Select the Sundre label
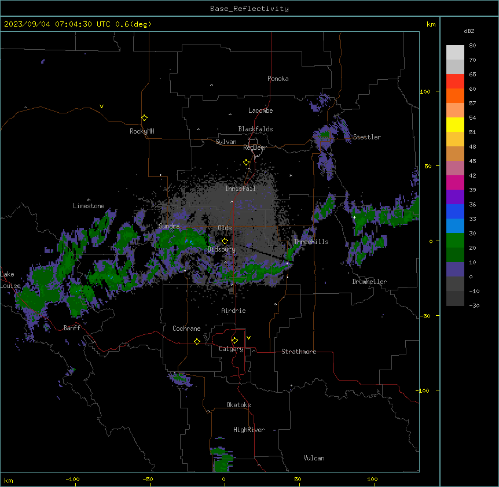This screenshot has width=499, height=487. tap(169, 226)
